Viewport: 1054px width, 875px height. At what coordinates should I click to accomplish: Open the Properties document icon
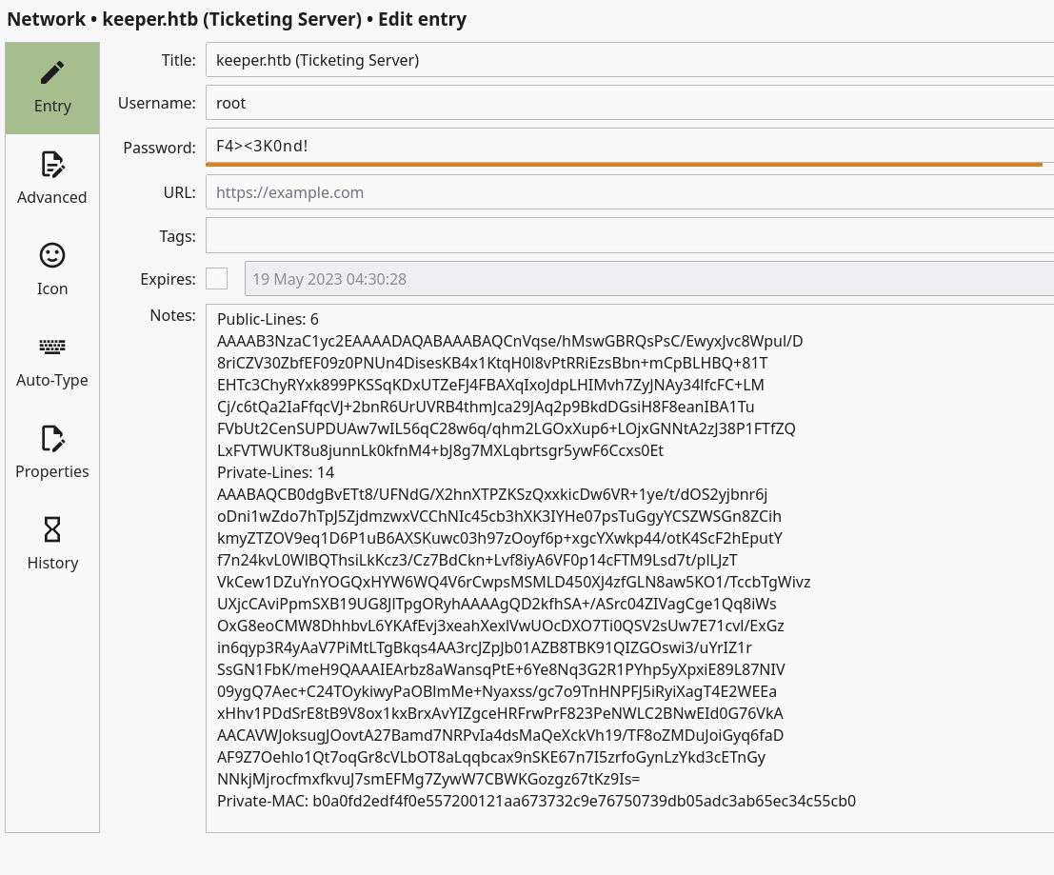(52, 438)
